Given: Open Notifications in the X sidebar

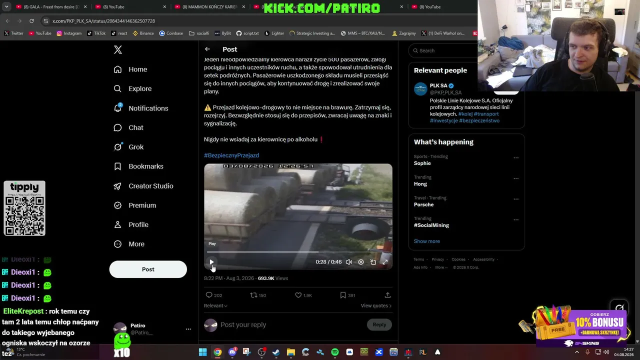Looking at the screenshot, I should [x=141, y=108].
